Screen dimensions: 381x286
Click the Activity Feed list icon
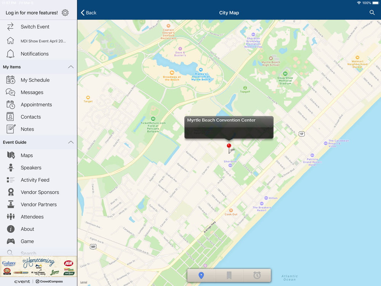point(10,180)
